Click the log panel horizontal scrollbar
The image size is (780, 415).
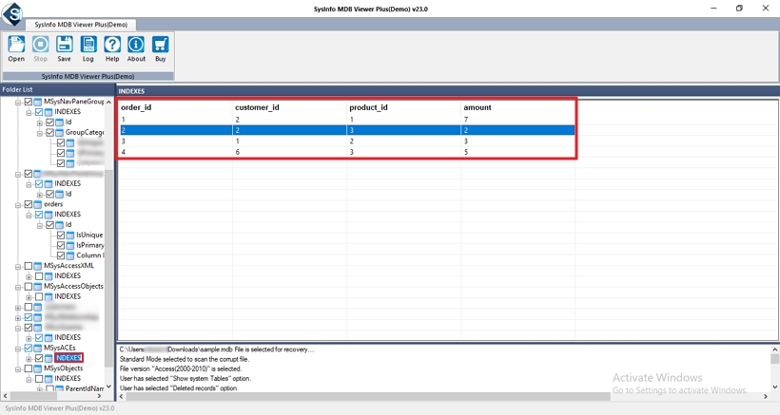pos(368,397)
